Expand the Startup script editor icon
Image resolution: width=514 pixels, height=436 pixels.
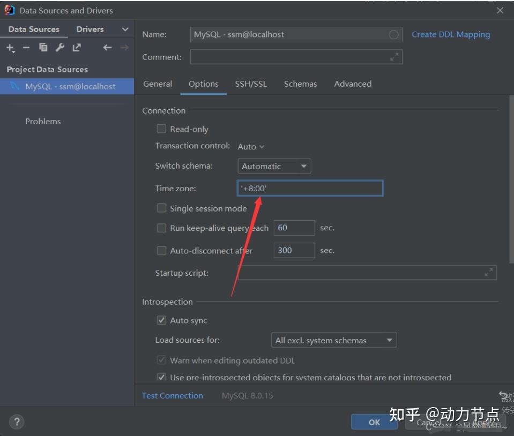(488, 273)
